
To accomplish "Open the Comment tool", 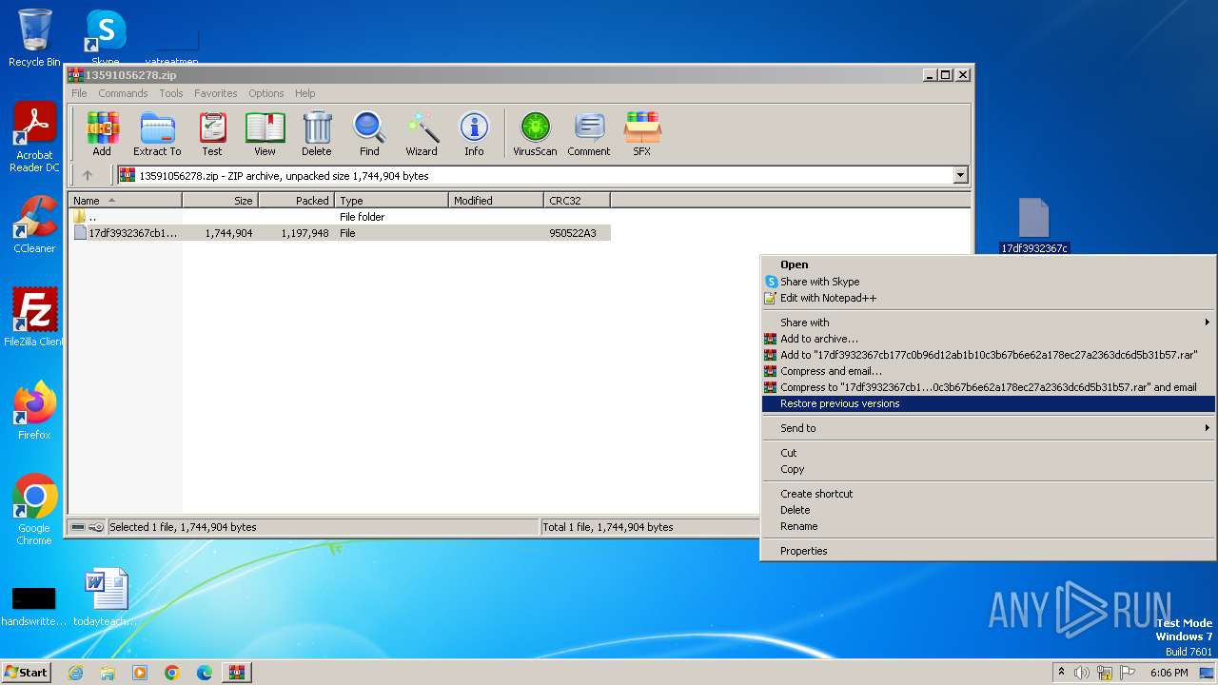I will pyautogui.click(x=589, y=134).
